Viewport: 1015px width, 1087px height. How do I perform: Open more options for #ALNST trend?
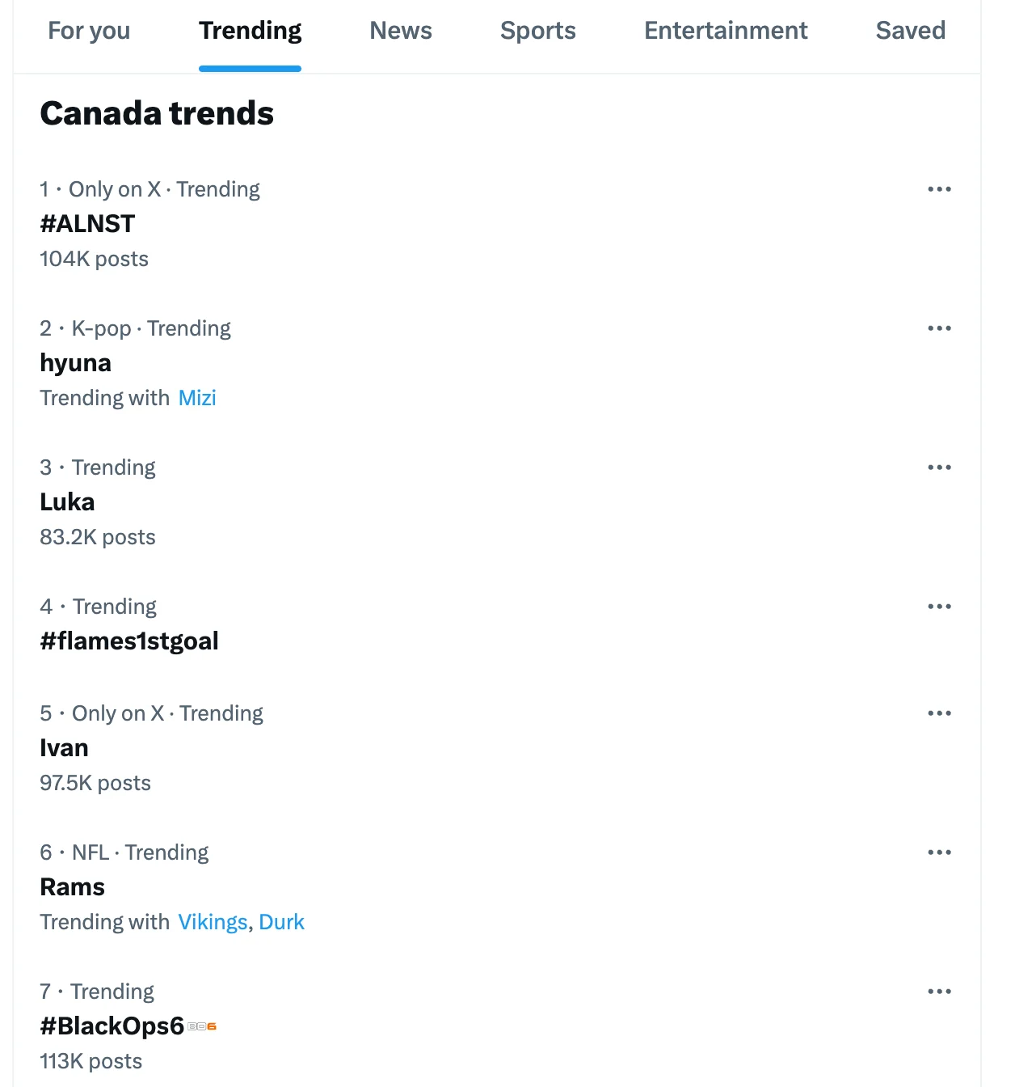[x=939, y=189]
